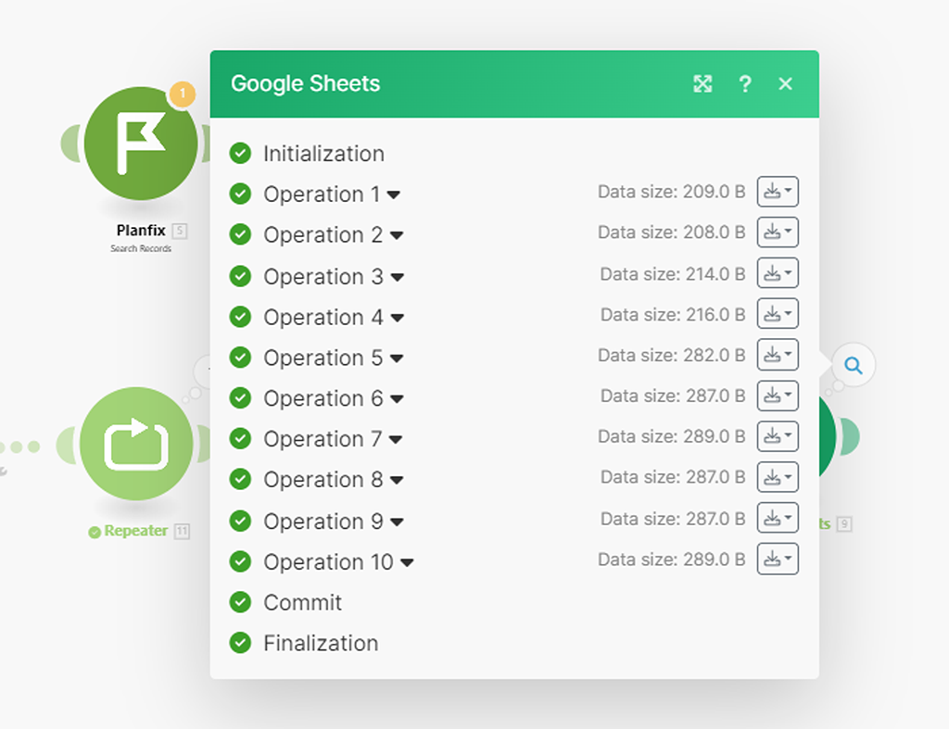
Task: Expand Operation 1 details
Action: 393,195
